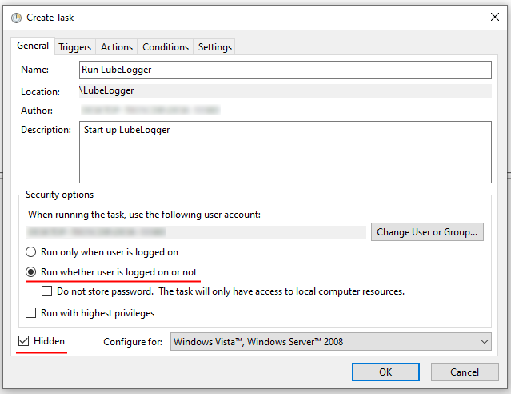Switch to the Settings tab
The height and width of the screenshot is (394, 511).
(x=214, y=47)
